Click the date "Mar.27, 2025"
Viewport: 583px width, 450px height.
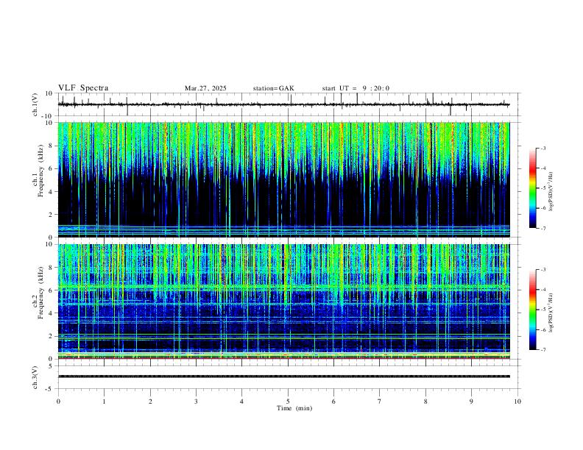205,88
